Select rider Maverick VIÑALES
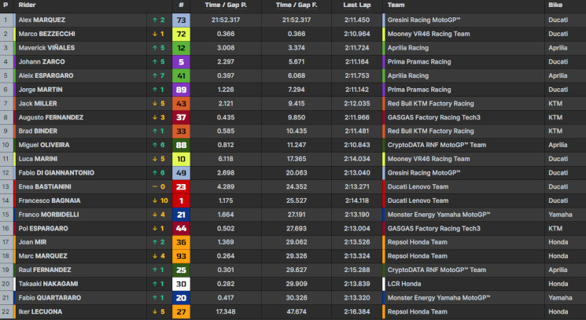The width and height of the screenshot is (586, 320). [46, 48]
